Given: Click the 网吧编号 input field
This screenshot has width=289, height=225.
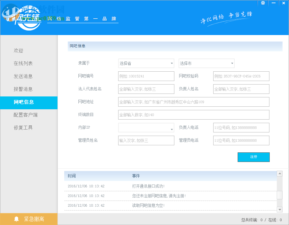Looking at the screenshot, I should (x=146, y=76).
